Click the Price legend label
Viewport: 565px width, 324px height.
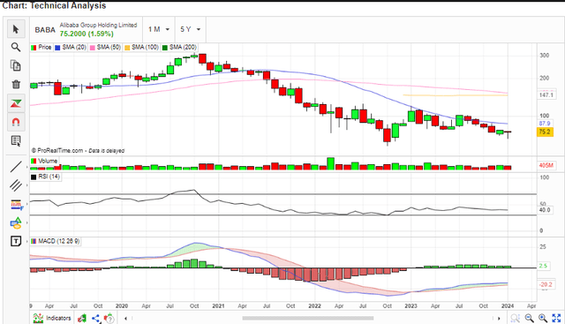pyautogui.click(x=41, y=47)
